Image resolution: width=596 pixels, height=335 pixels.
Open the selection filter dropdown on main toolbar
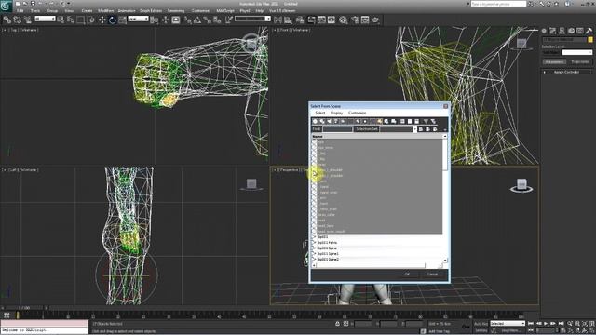pyautogui.click(x=45, y=19)
